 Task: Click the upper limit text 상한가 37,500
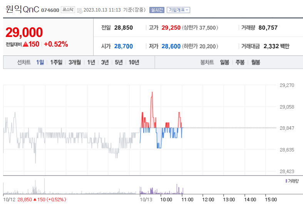200,28
